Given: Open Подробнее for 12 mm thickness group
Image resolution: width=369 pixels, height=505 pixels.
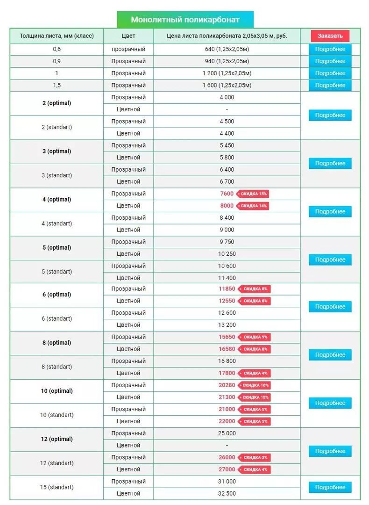Looking at the screenshot, I should tap(330, 451).
